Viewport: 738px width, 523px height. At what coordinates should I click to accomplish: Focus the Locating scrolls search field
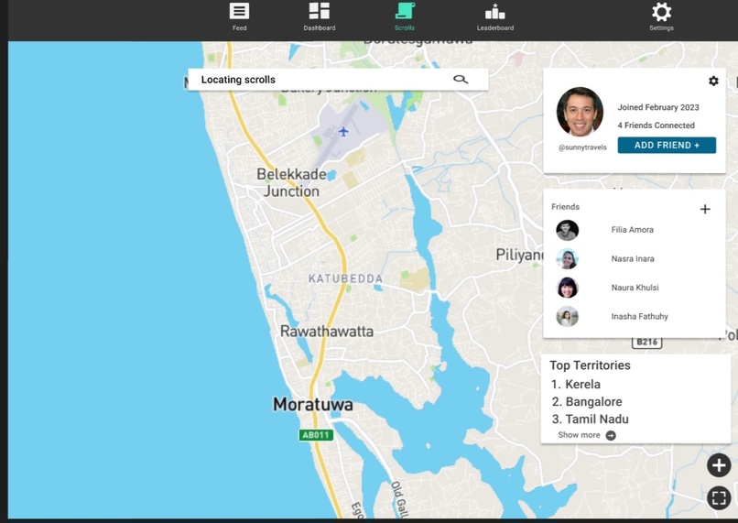tap(338, 80)
